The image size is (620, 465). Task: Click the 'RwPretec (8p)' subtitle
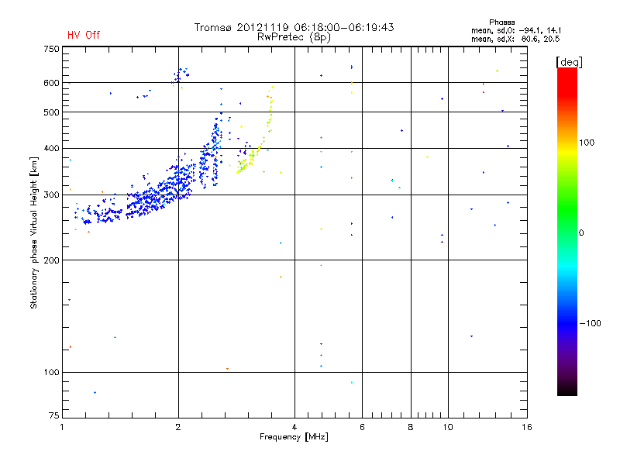[x=294, y=37]
